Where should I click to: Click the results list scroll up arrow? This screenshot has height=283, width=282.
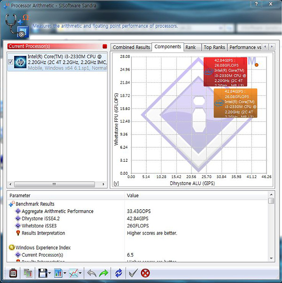point(271,195)
